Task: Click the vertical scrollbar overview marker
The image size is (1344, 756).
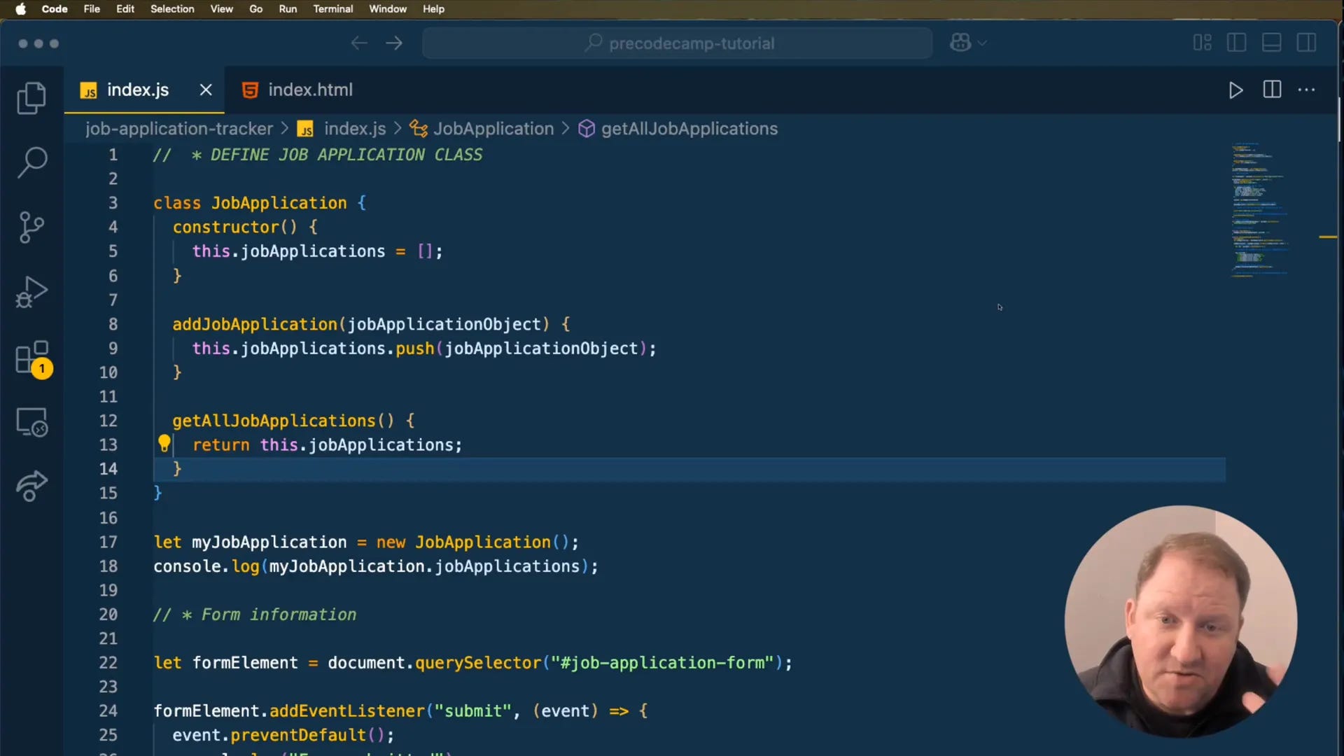Action: click(1328, 237)
